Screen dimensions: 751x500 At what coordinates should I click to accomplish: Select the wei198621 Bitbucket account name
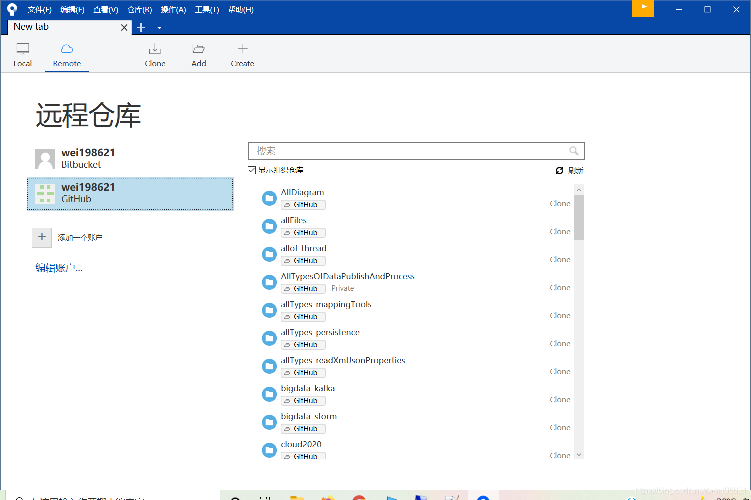pos(88,153)
